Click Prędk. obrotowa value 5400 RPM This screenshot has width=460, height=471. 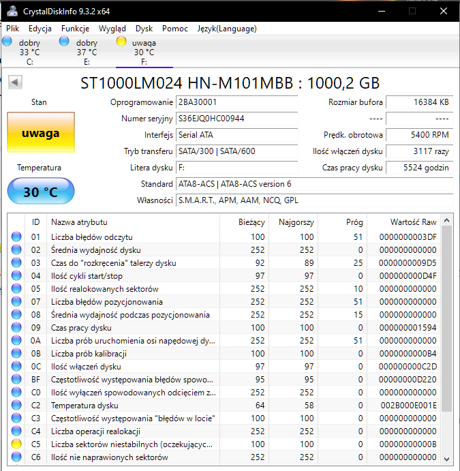pos(420,134)
